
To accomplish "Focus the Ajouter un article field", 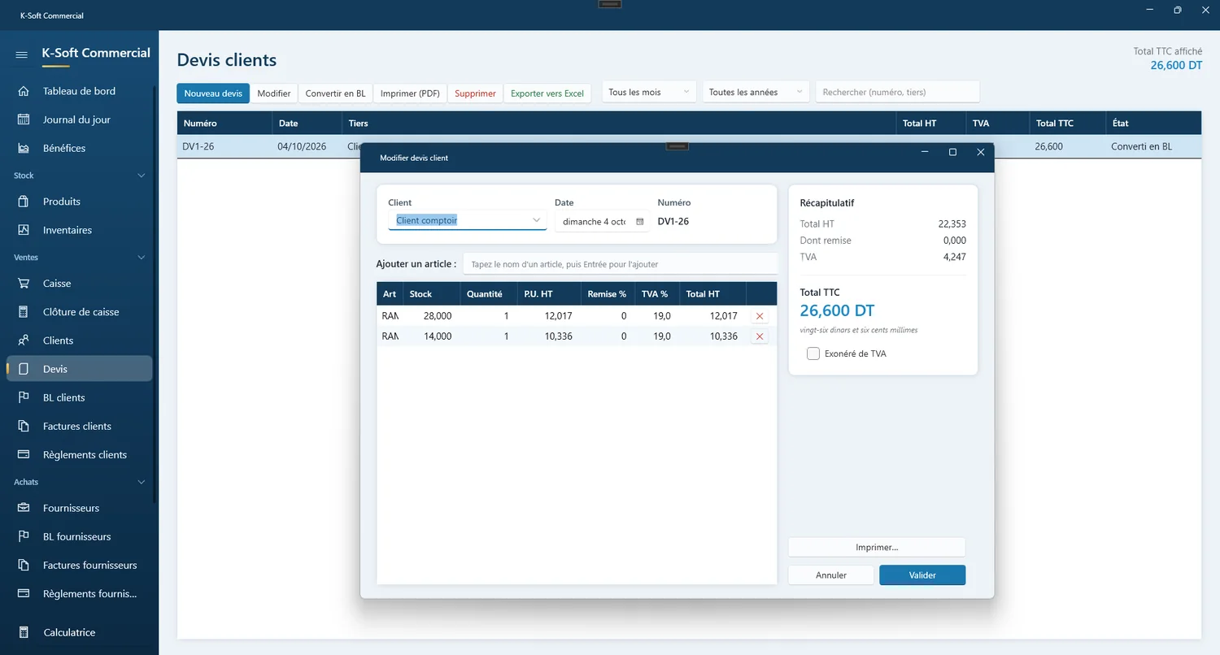I will pyautogui.click(x=620, y=264).
